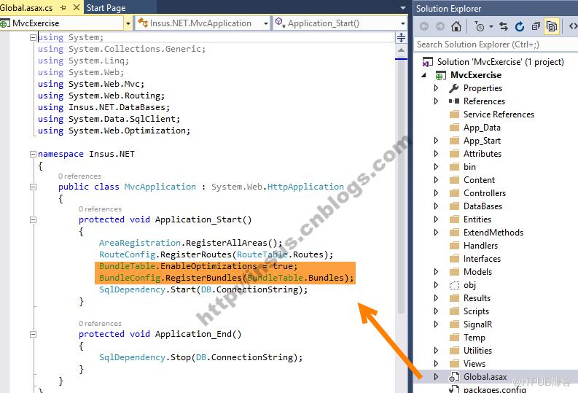Collapse the namespace Insus.NET block

pos(33,154)
